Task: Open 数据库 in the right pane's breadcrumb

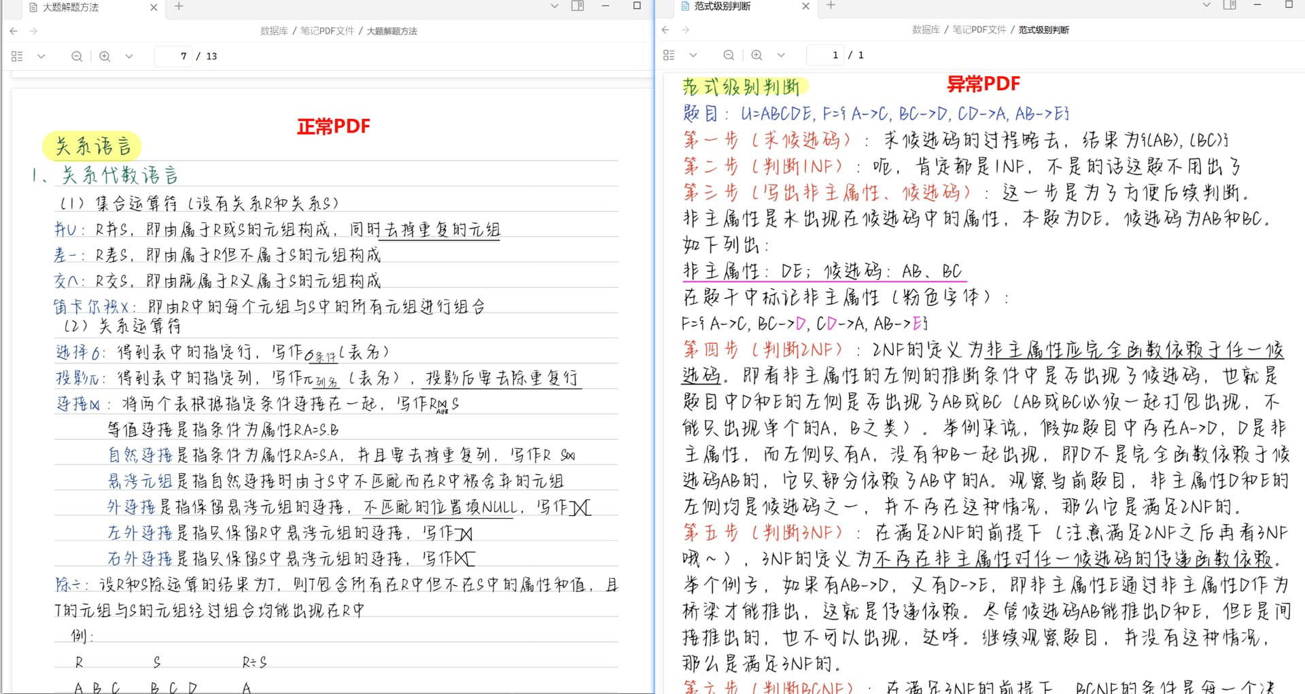Action: (x=926, y=30)
